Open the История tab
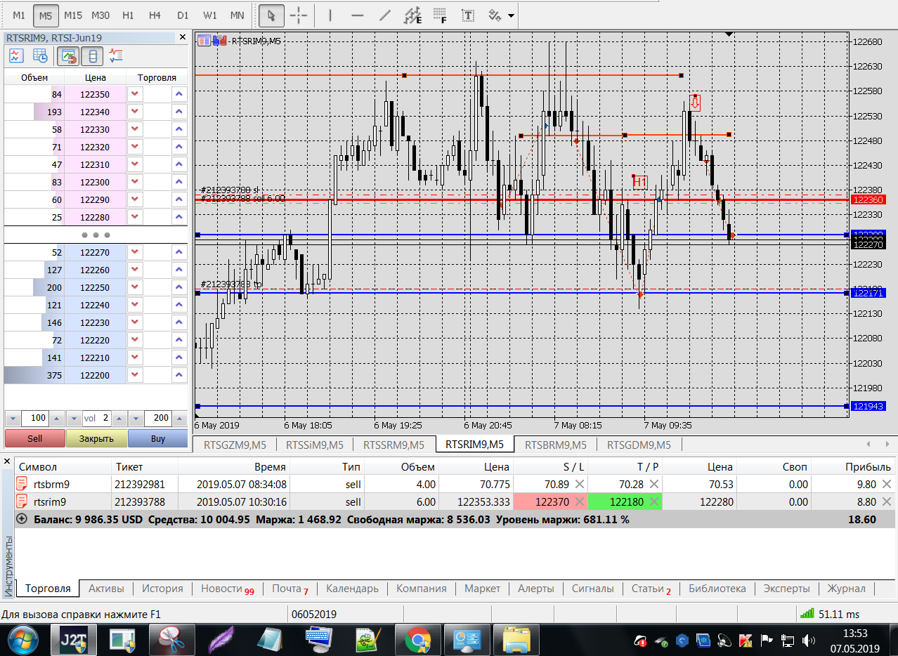This screenshot has height=656, width=898. pyautogui.click(x=162, y=589)
